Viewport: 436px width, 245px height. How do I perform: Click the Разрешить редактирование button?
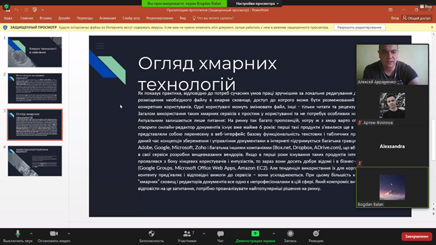359,27
